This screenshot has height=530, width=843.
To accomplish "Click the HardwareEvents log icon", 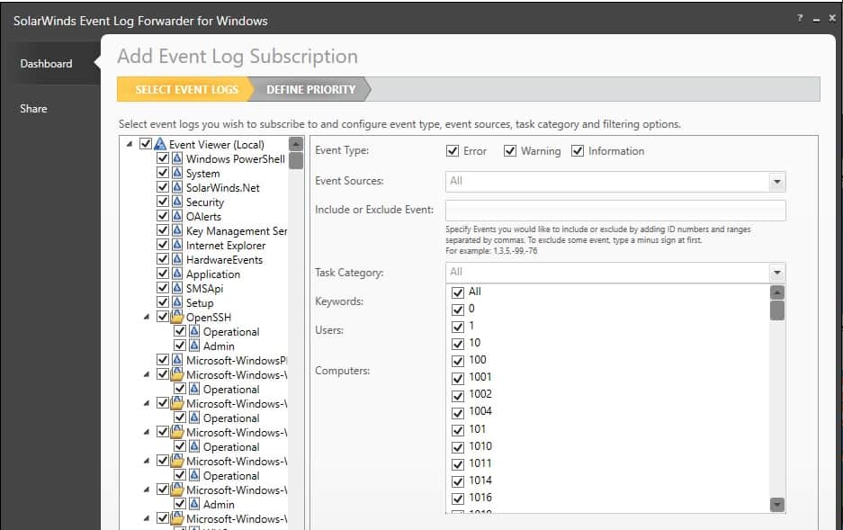I will click(177, 259).
